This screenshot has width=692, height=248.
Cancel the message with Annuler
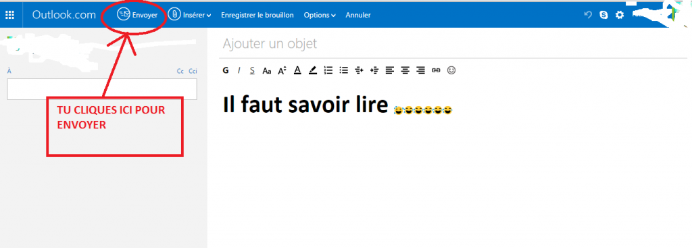tap(358, 15)
